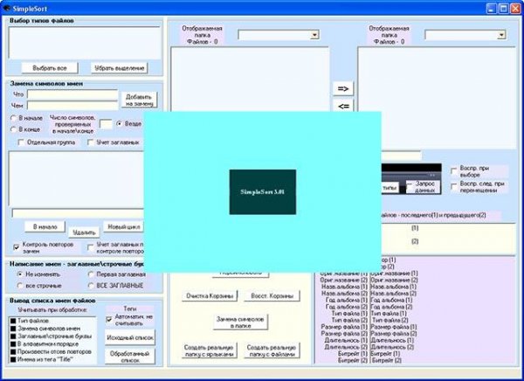Screen dimensions: 524x381
Task: Click the "Убрать выделение" button
Action: pyautogui.click(x=120, y=68)
